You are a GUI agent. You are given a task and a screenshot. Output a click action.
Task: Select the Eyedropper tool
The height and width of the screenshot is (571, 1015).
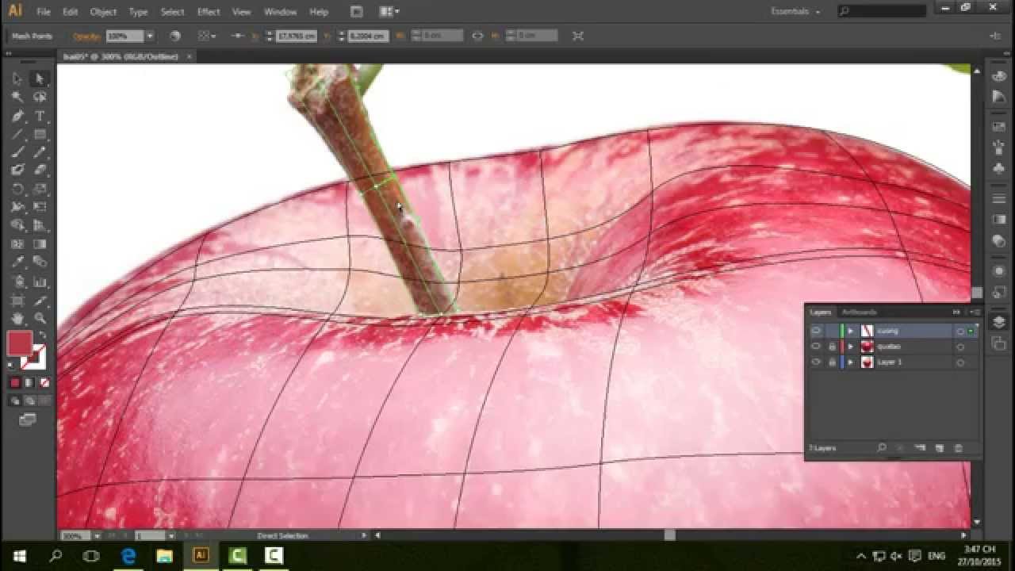(x=17, y=263)
